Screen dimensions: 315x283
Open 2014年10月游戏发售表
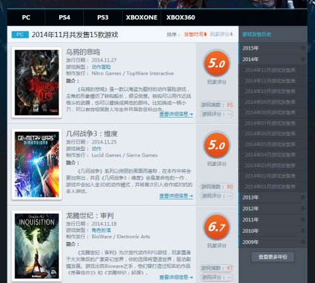(270, 91)
